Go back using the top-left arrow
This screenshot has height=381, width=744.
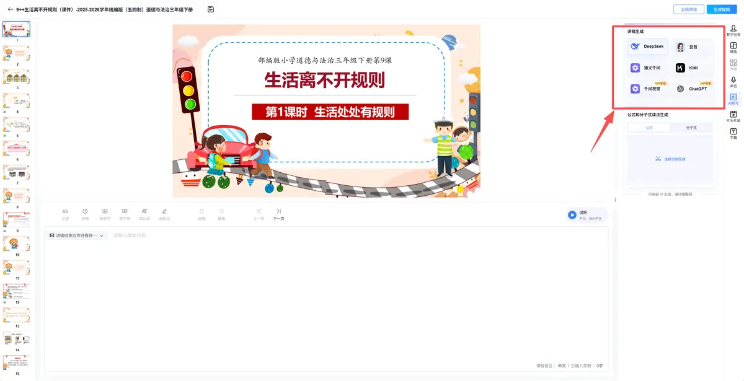pos(10,9)
